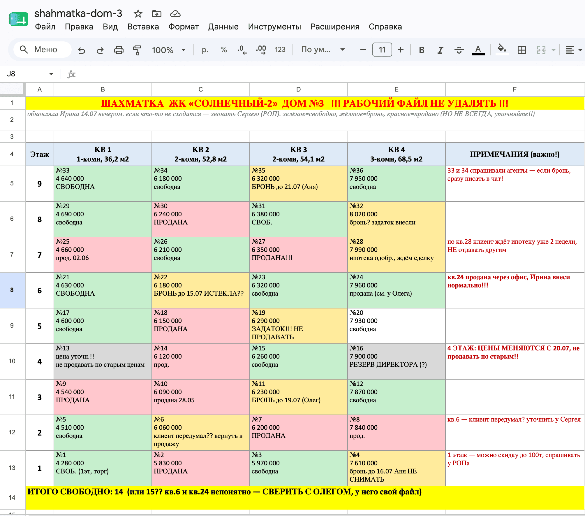Select cell №13 цена уточн.!!

[x=103, y=361]
